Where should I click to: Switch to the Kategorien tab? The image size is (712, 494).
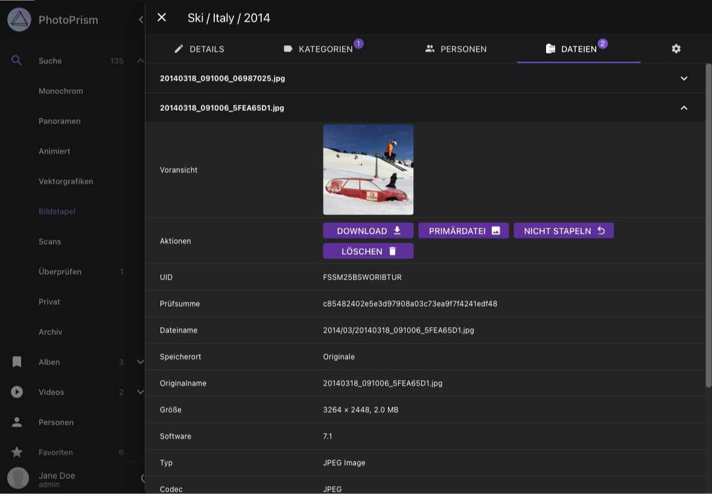click(x=323, y=49)
